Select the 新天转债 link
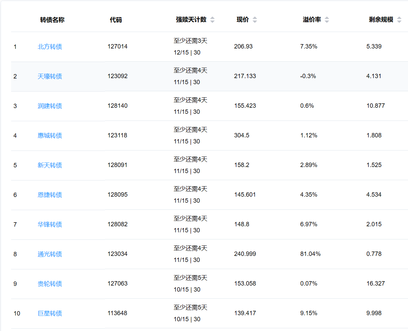Image resolution: width=408 pixels, height=331 pixels. 50,165
